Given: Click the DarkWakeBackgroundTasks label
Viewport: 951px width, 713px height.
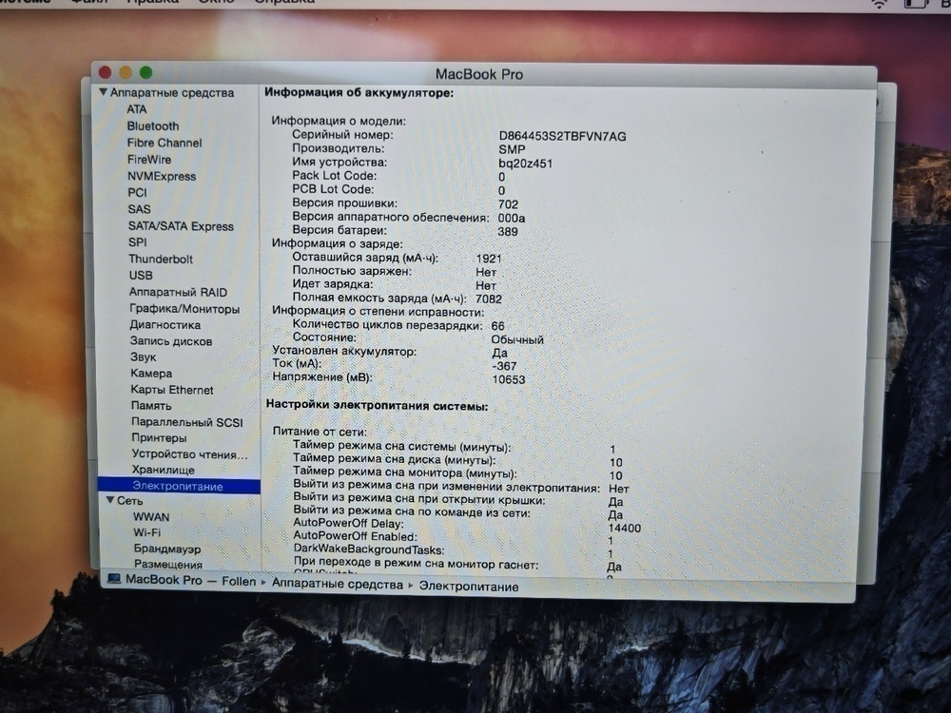Looking at the screenshot, I should pyautogui.click(x=369, y=549).
